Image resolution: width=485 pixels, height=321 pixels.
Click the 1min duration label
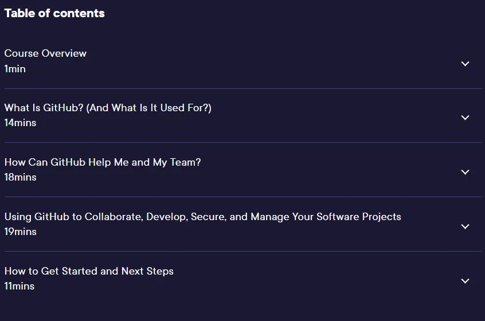tap(15, 69)
